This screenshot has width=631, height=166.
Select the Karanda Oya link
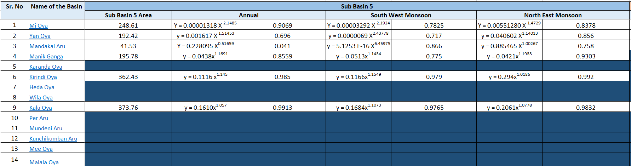point(46,67)
